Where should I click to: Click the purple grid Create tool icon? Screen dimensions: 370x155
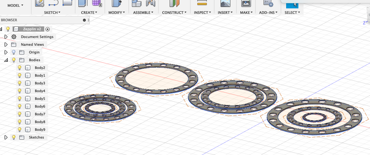click(x=97, y=3)
